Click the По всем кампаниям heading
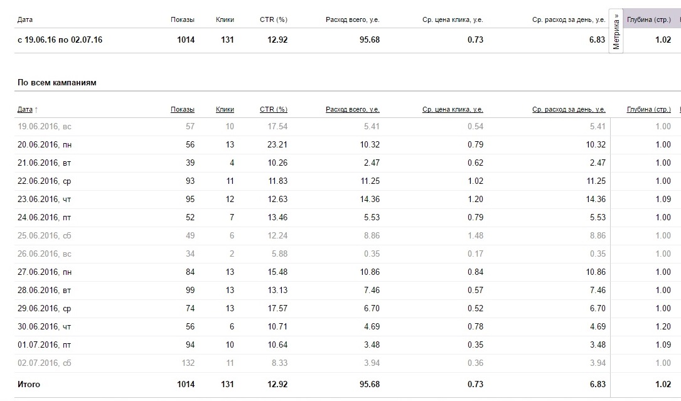Screen dimensions: 681x401 tap(56, 83)
